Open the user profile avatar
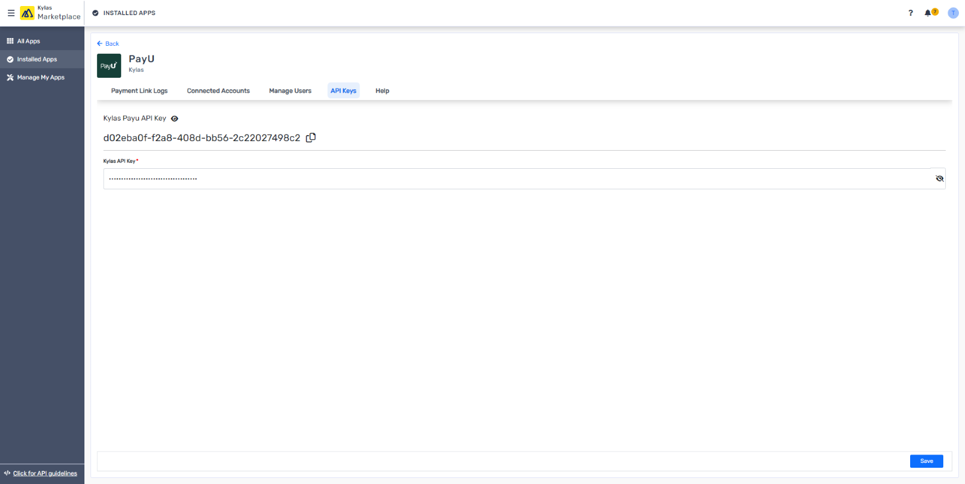The width and height of the screenshot is (965, 484). (x=953, y=13)
